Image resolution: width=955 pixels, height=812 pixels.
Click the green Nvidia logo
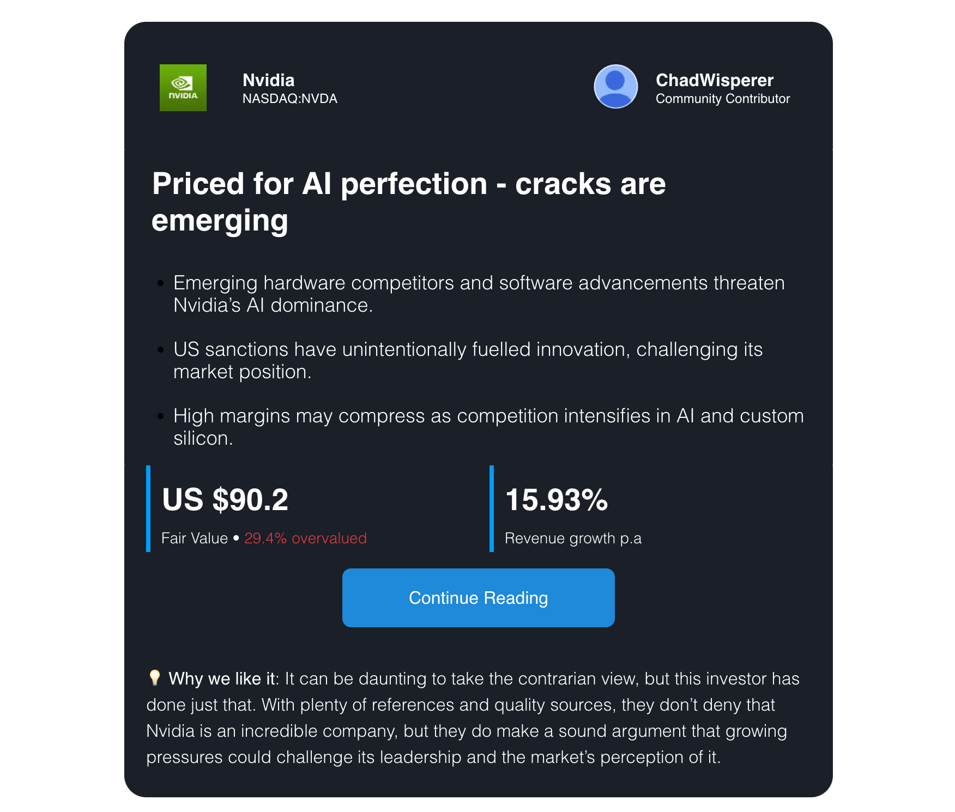click(x=183, y=88)
